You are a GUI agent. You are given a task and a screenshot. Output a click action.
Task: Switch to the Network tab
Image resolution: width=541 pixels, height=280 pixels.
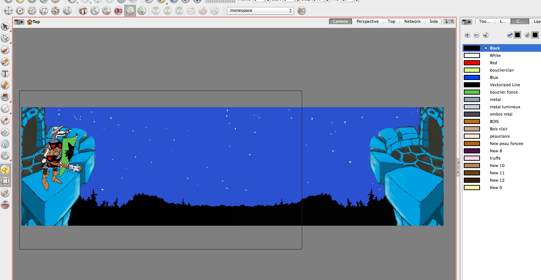pos(412,21)
